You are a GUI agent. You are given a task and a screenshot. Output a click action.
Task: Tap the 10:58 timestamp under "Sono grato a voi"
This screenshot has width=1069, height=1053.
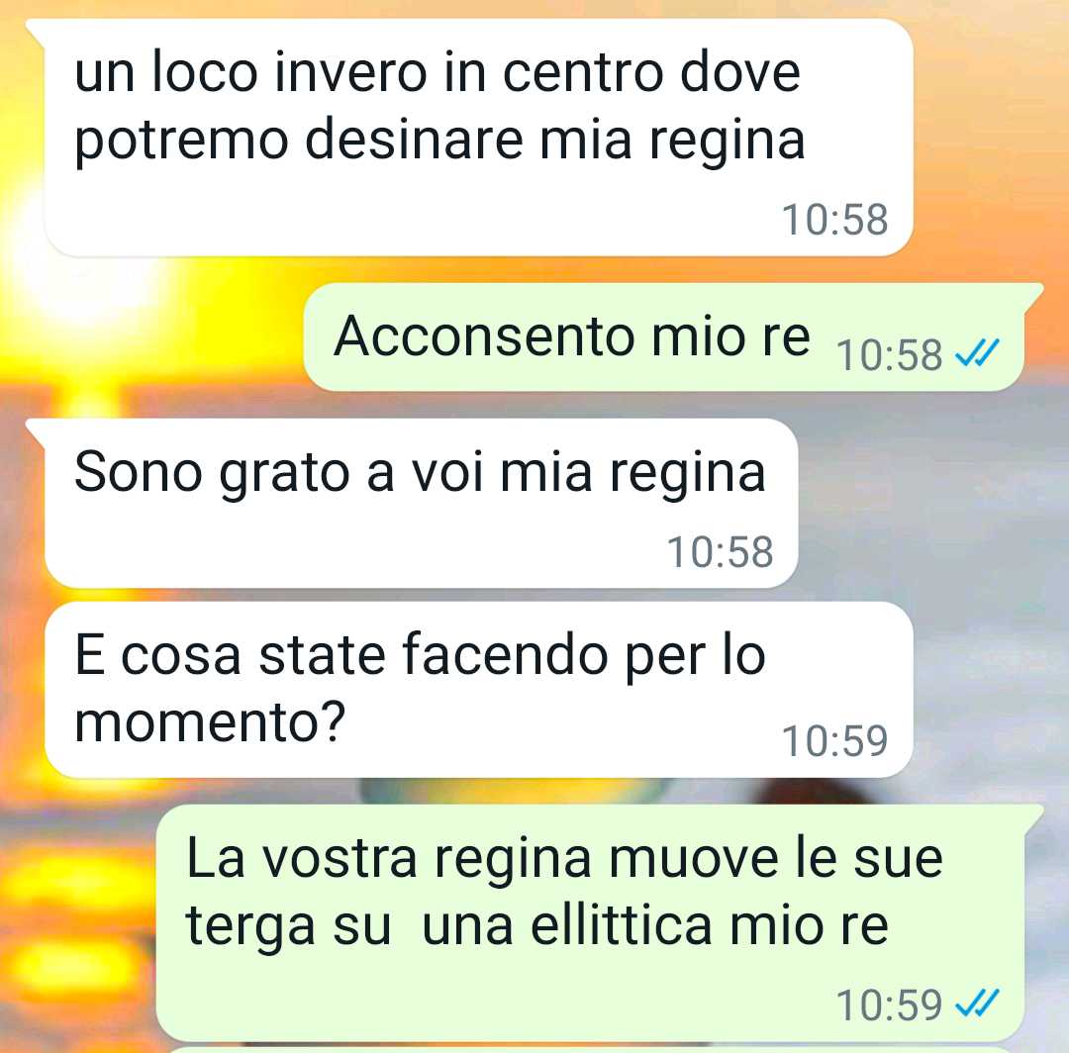(720, 552)
